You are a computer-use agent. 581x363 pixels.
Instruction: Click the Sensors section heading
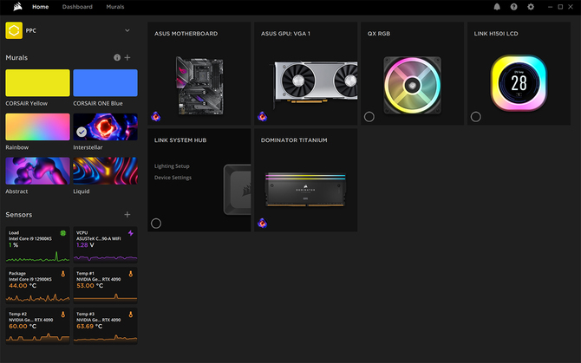19,215
